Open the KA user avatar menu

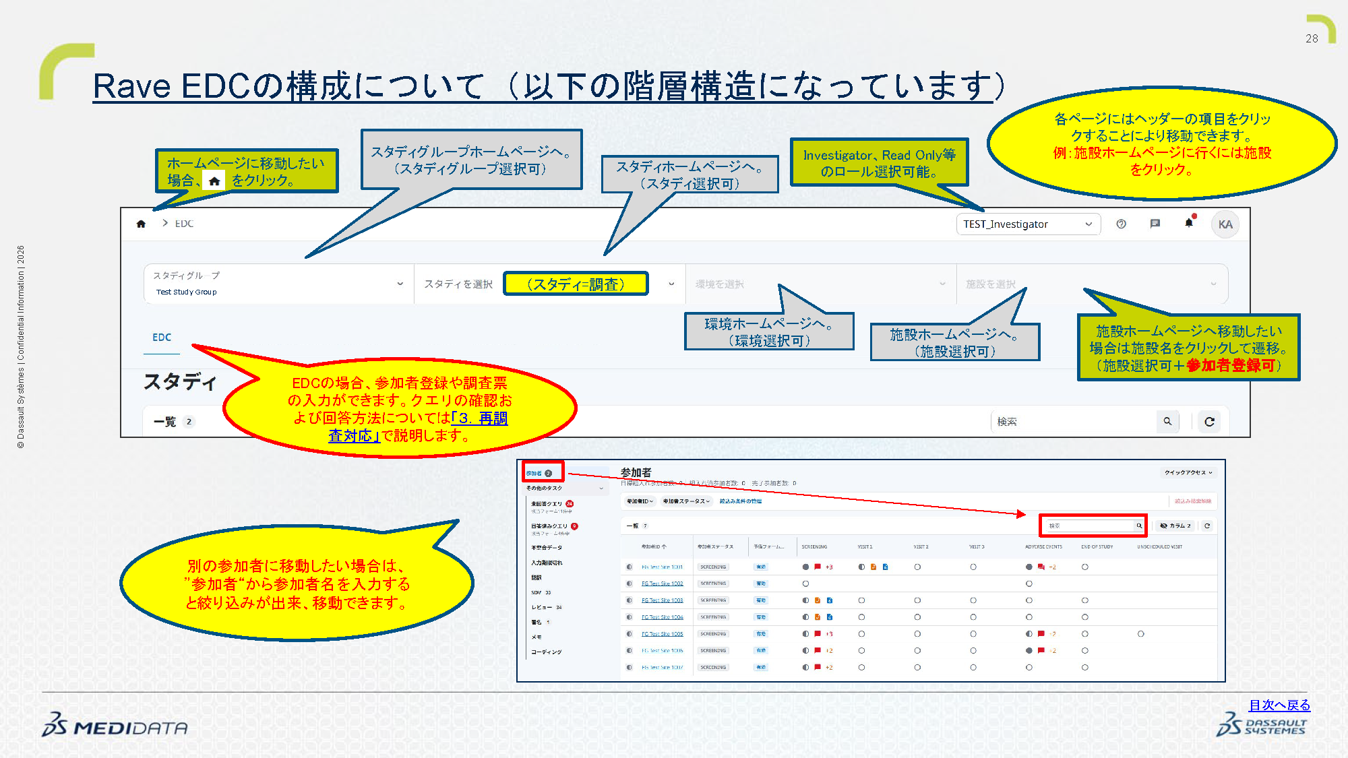(1225, 224)
